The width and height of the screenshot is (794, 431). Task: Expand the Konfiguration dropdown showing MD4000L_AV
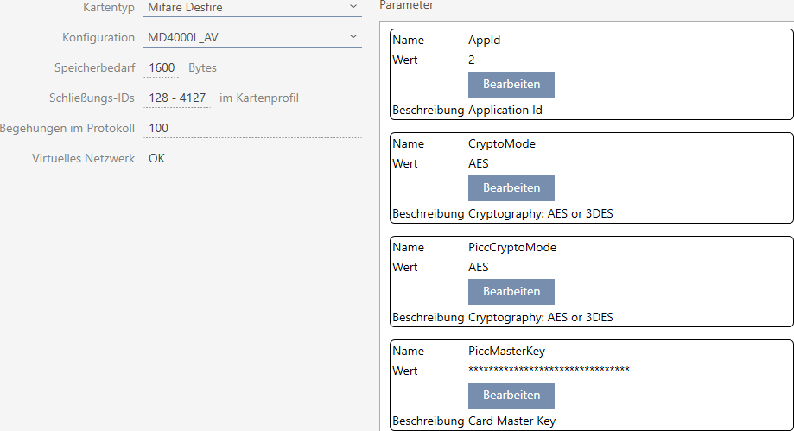251,37
